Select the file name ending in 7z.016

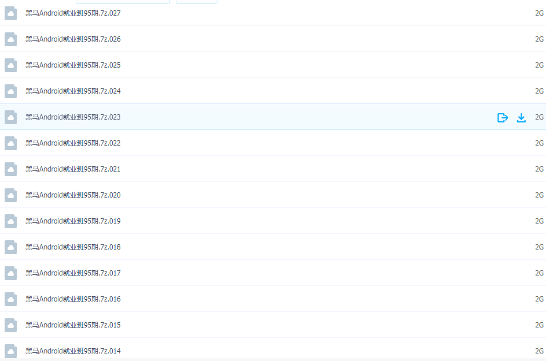click(x=73, y=299)
